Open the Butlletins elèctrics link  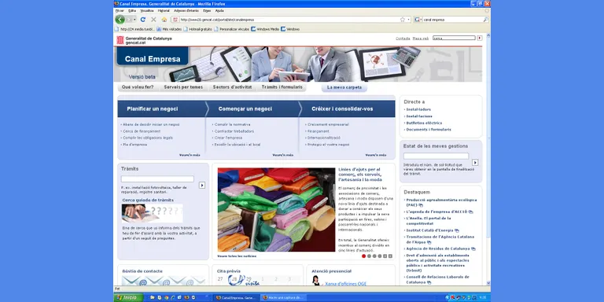pyautogui.click(x=424, y=123)
